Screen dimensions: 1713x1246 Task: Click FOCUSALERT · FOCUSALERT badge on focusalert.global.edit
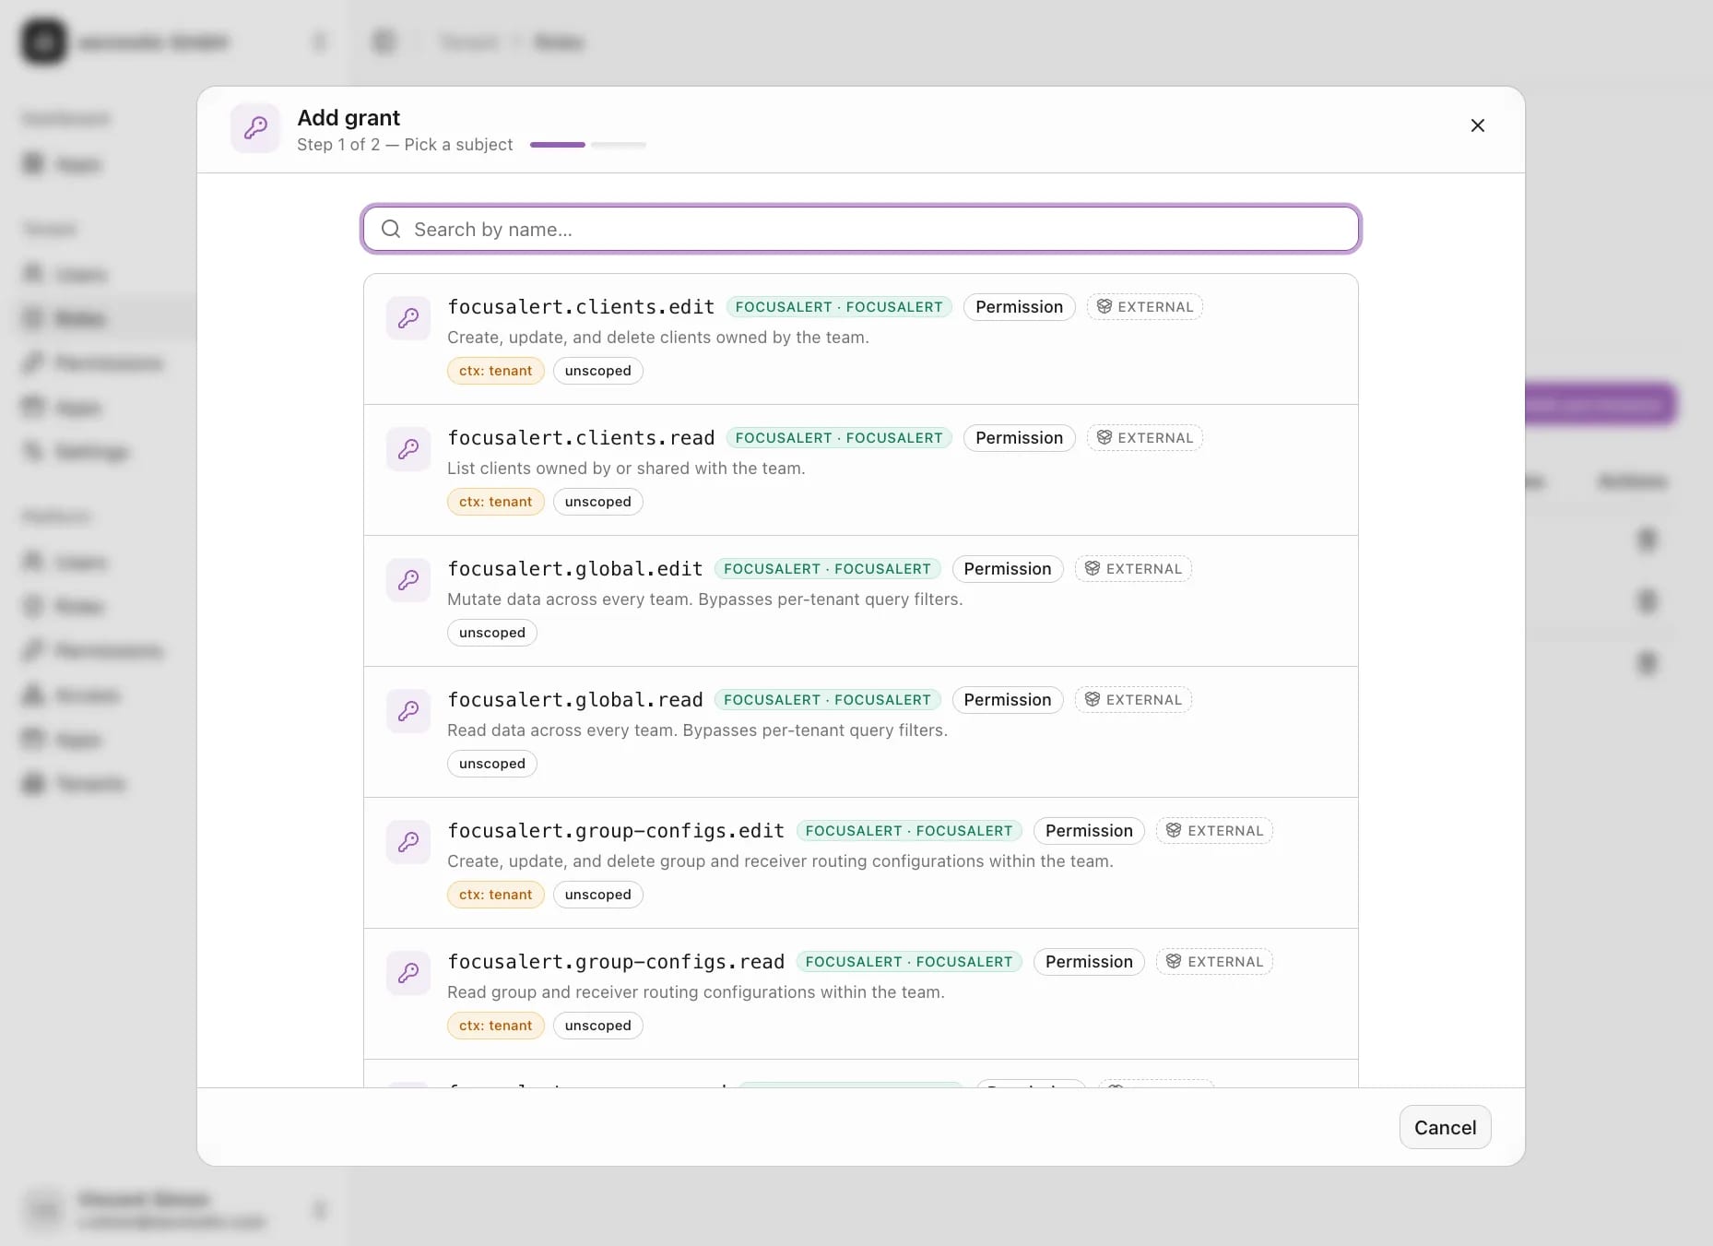(x=827, y=569)
